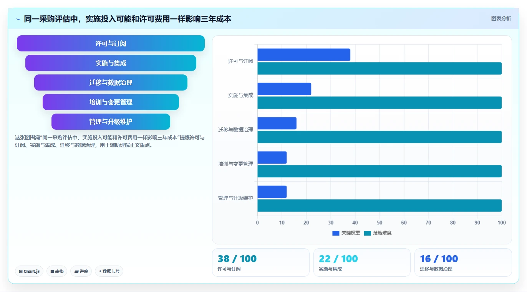Click the 16 / 100 迁移与数据治理 data card
Viewport: 527px width, 292px height.
[463, 262]
